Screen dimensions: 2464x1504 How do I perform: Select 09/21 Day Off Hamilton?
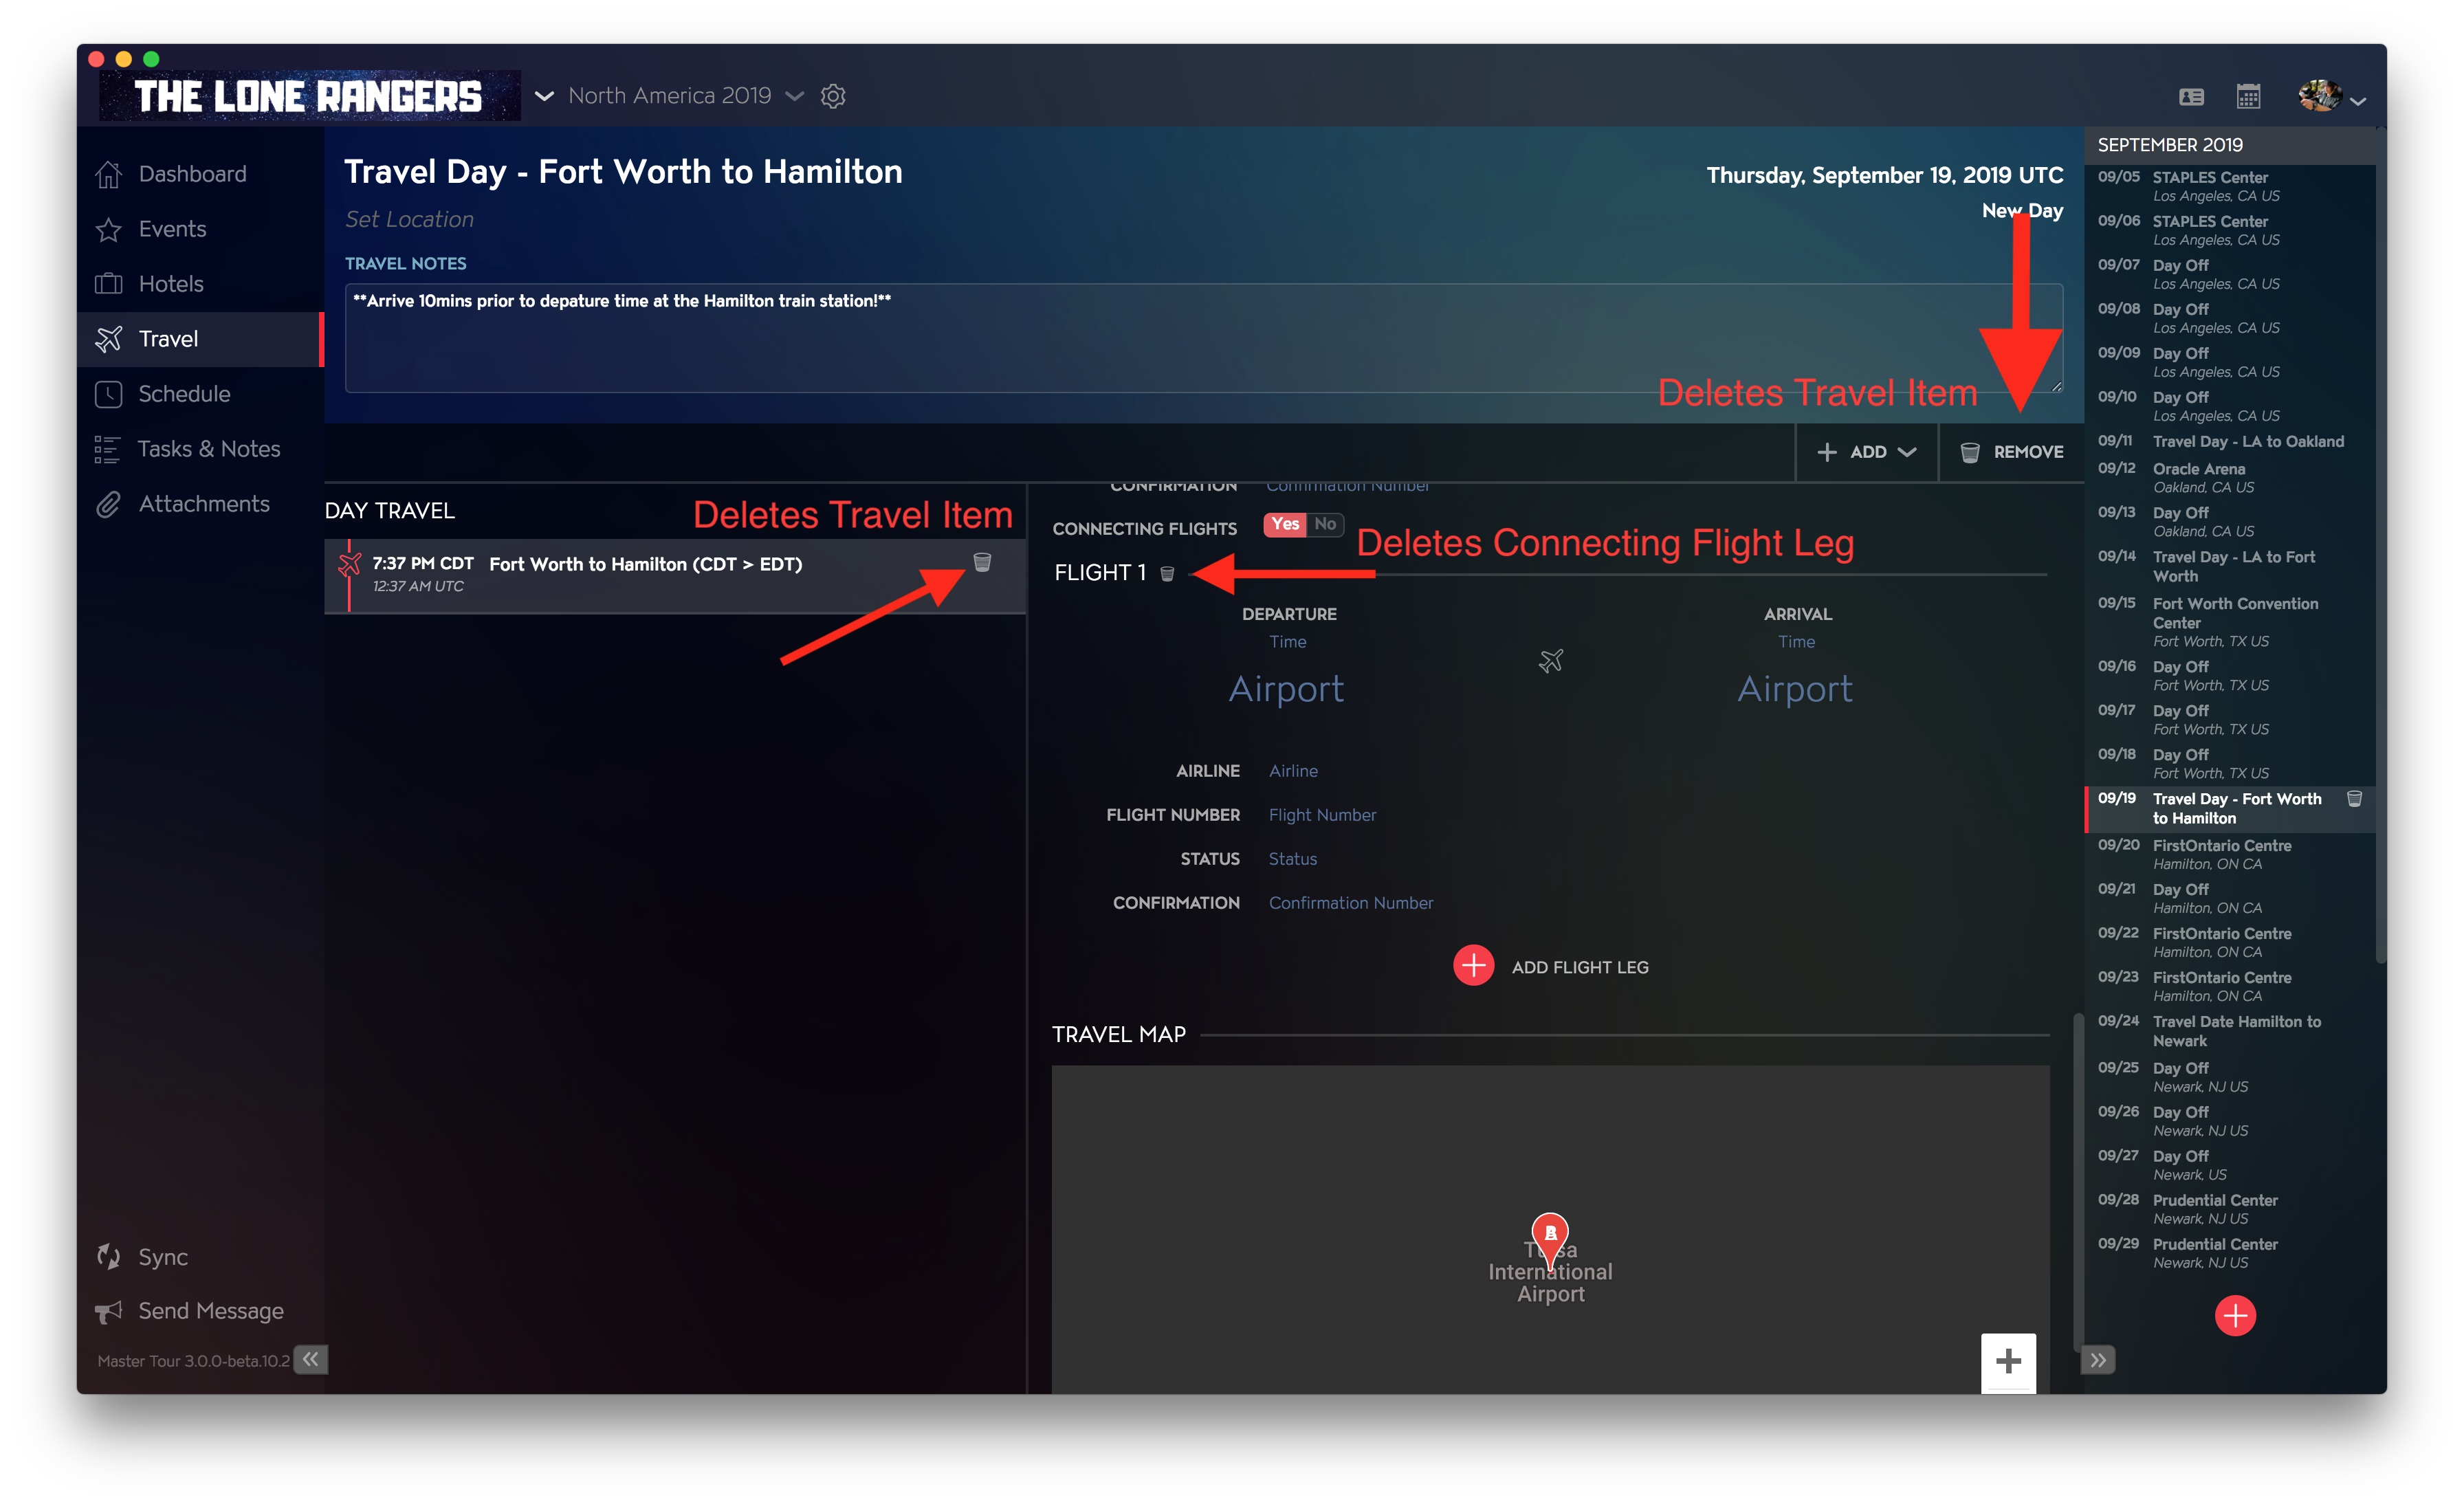pyautogui.click(x=2230, y=899)
